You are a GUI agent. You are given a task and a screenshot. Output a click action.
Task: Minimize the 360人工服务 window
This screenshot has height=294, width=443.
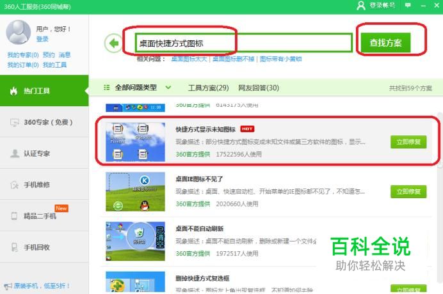coord(423,6)
